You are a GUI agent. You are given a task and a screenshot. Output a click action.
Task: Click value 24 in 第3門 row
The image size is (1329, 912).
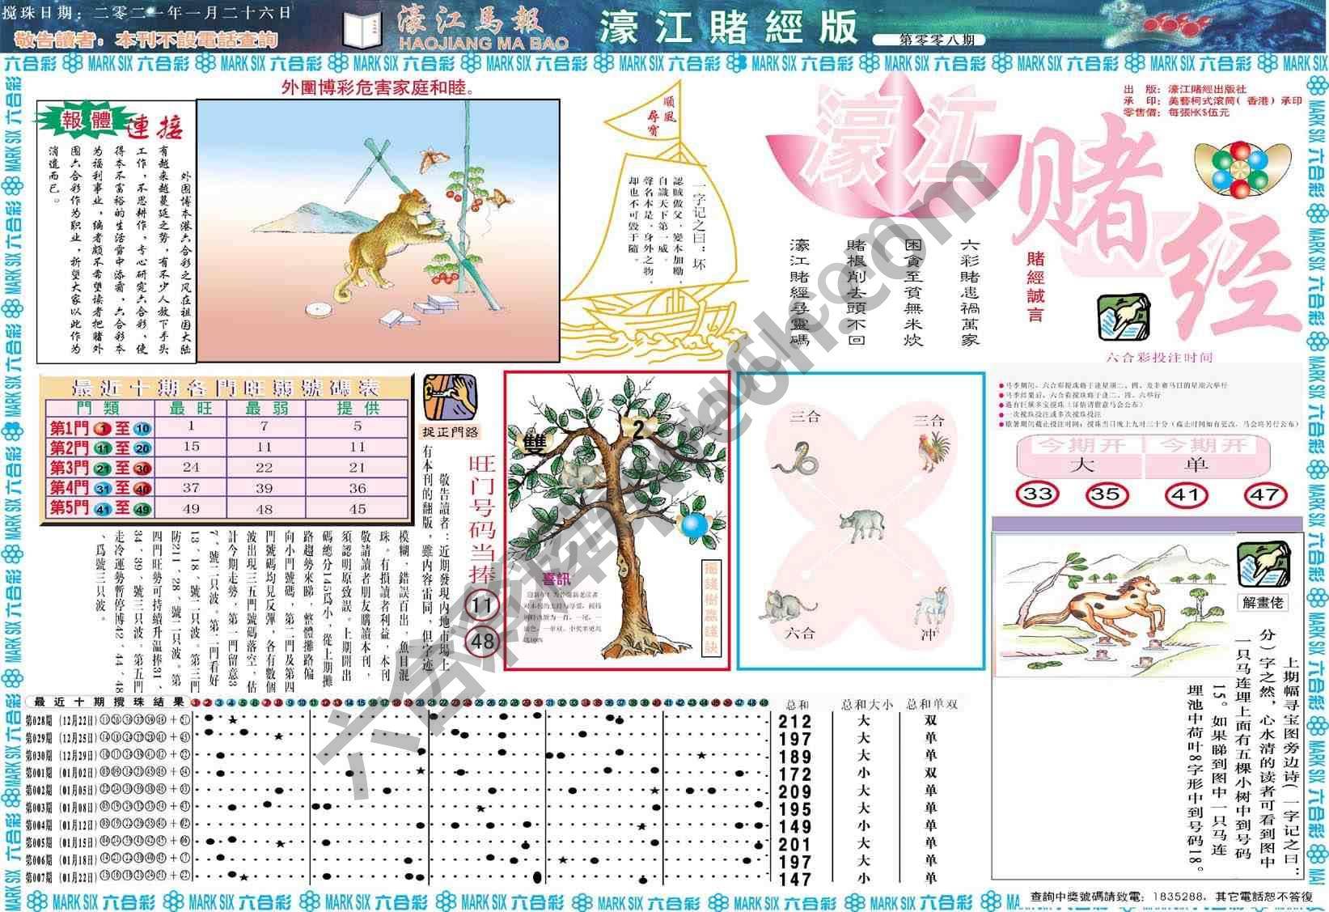(x=191, y=468)
